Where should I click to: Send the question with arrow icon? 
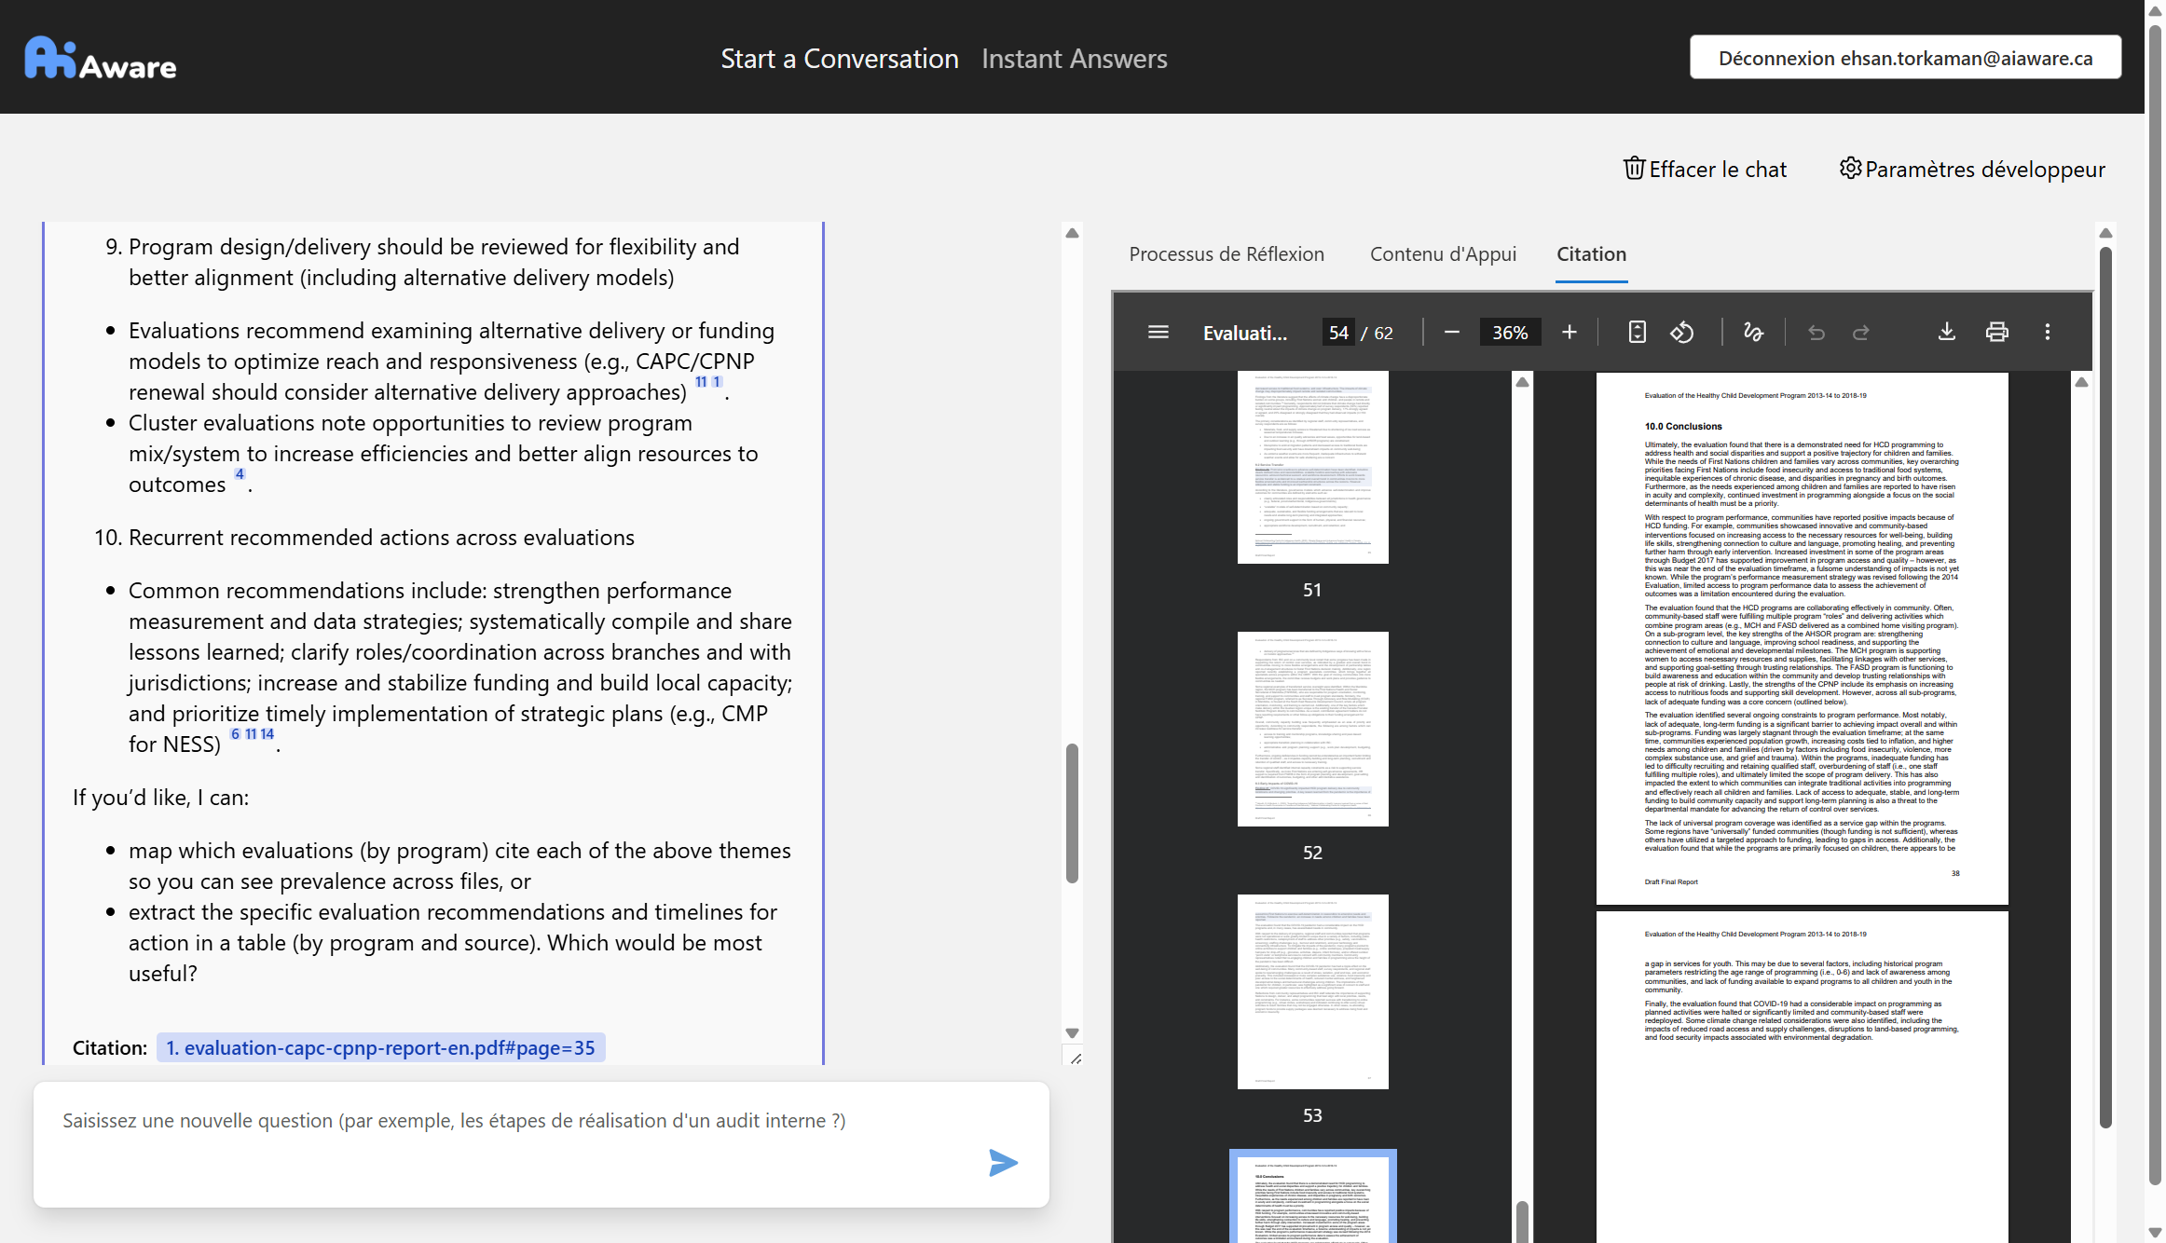pos(1003,1162)
